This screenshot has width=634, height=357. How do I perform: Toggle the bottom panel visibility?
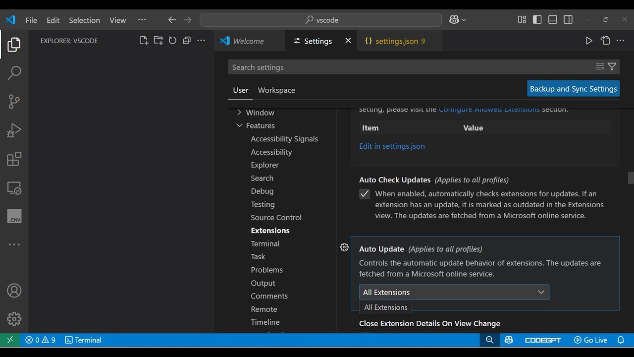click(553, 20)
